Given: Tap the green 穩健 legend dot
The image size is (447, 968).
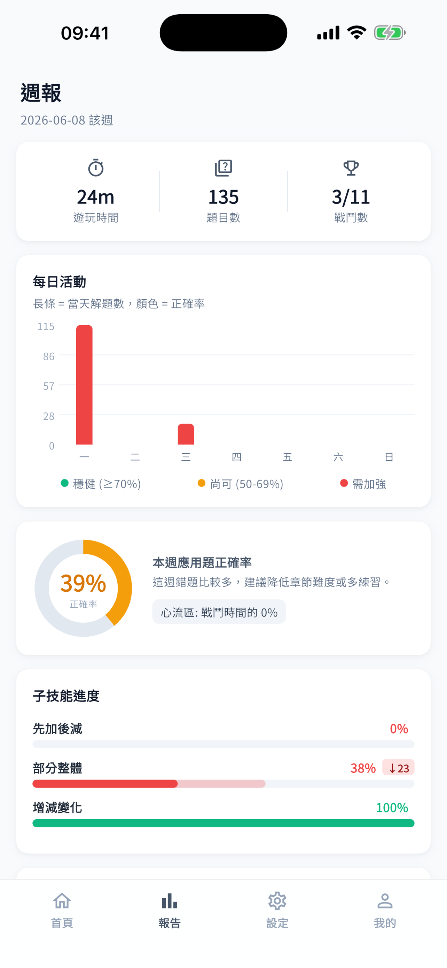Looking at the screenshot, I should coord(64,483).
